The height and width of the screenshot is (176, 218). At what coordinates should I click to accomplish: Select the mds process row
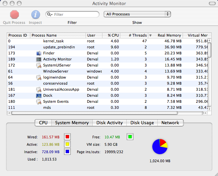tap(107, 108)
